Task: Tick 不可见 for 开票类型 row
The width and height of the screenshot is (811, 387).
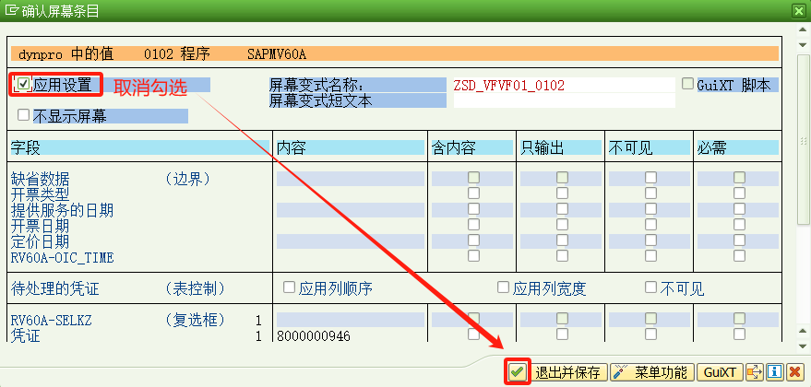Action: coord(650,193)
